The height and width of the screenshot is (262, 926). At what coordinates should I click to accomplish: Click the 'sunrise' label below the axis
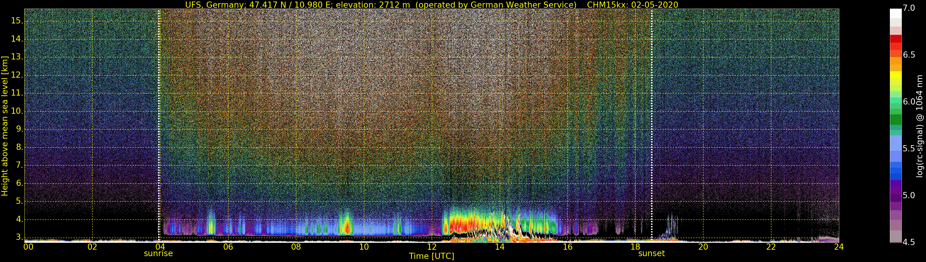point(158,253)
